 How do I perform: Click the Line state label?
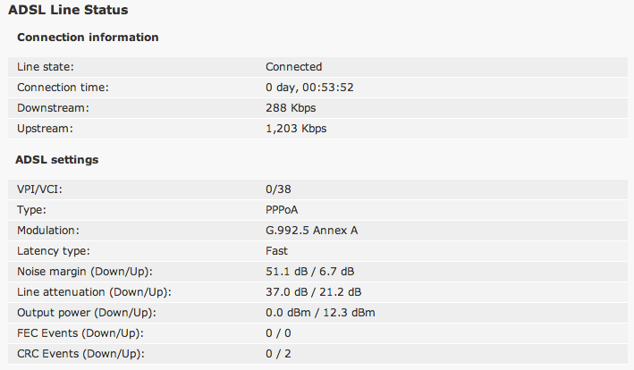click(46, 67)
